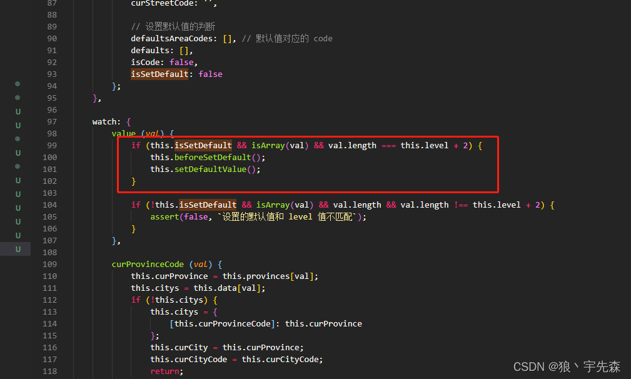Place cursor on defaultsAreaCodes property
The width and height of the screenshot is (631, 379).
point(171,39)
